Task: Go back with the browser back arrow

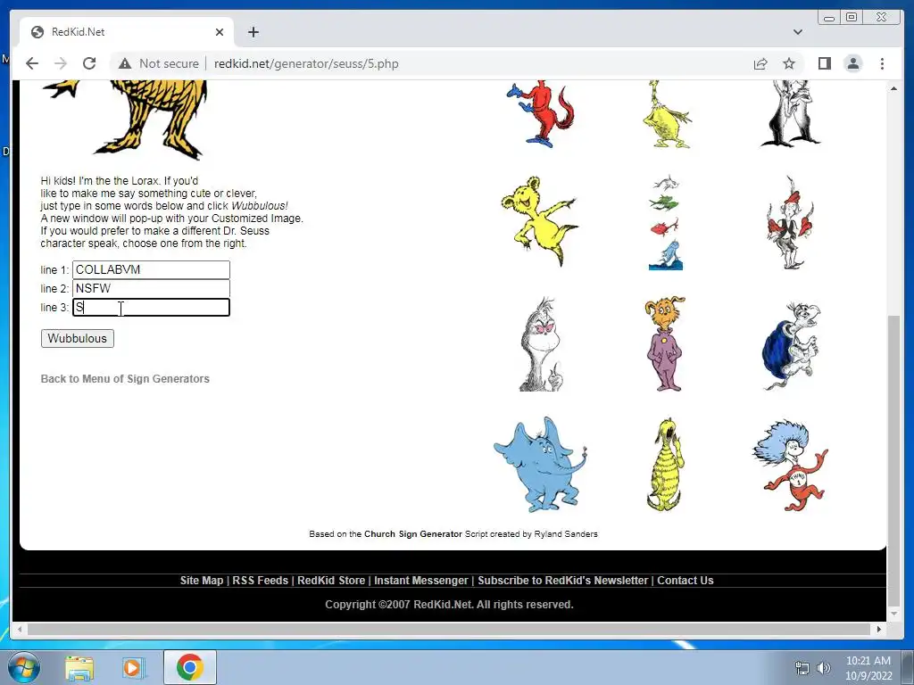Action: (x=32, y=63)
